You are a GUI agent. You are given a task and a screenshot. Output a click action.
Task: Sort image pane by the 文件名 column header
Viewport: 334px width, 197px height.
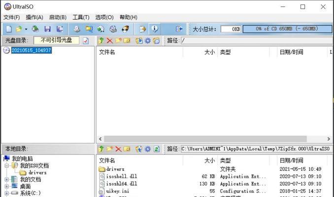pos(140,52)
